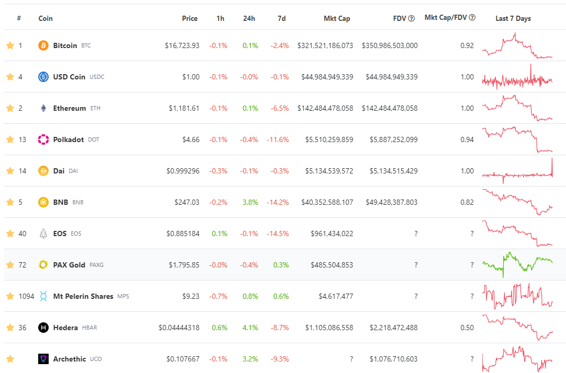Viewport: 566px width, 373px height.
Task: Sort by the # rank column
Action: [x=19, y=18]
